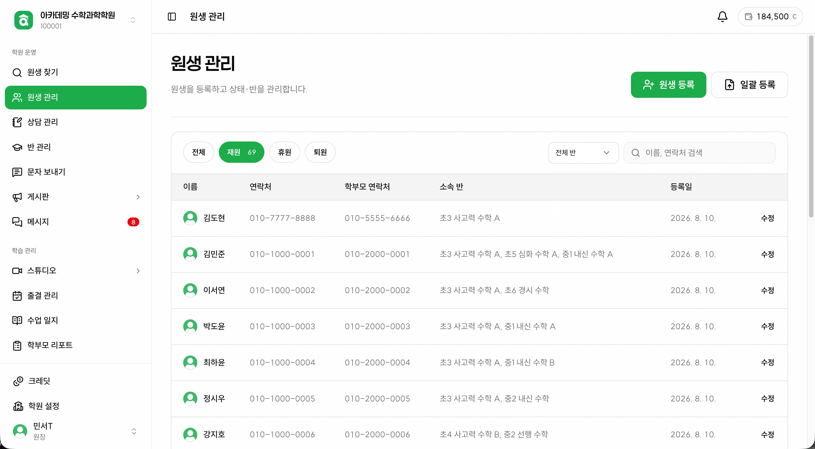Click 수정 for 박도윤
Image resolution: width=815 pixels, height=449 pixels.
(x=768, y=327)
